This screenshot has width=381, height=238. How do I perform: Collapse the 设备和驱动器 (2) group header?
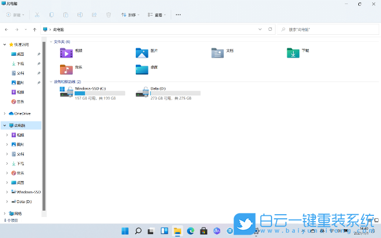pos(51,82)
